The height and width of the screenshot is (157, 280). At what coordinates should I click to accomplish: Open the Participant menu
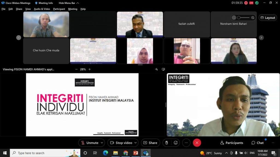point(59,9)
